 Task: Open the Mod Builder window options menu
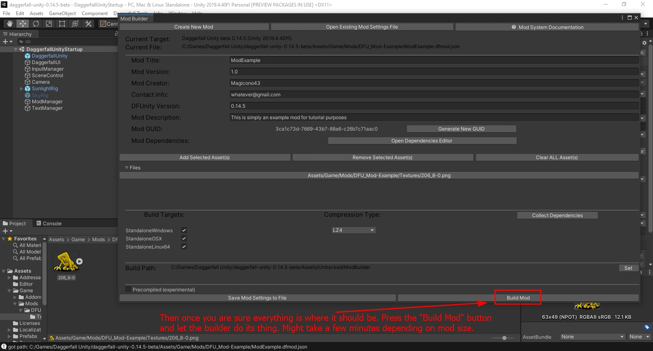[x=622, y=18]
